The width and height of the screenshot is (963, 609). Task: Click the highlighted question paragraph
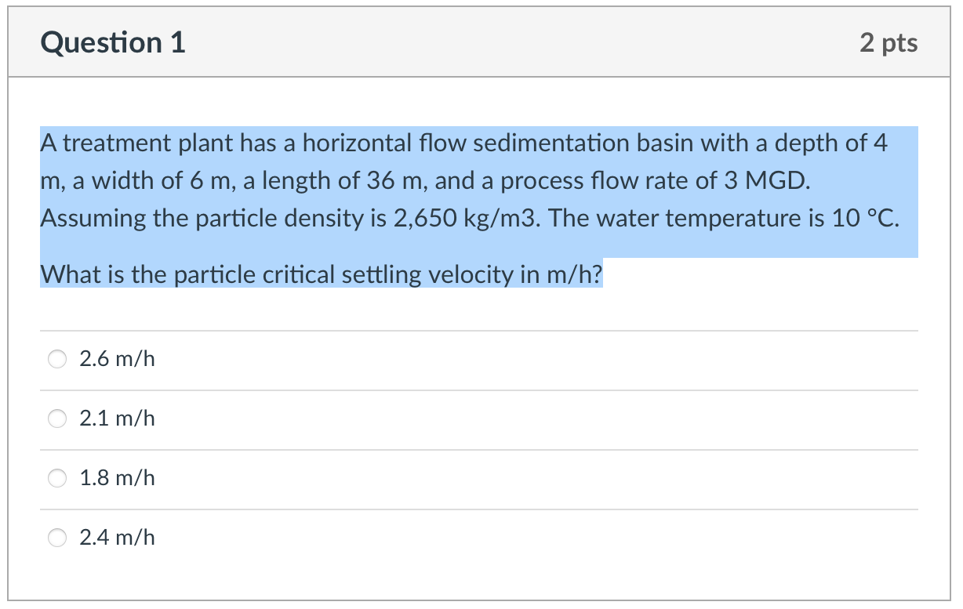pos(471,180)
